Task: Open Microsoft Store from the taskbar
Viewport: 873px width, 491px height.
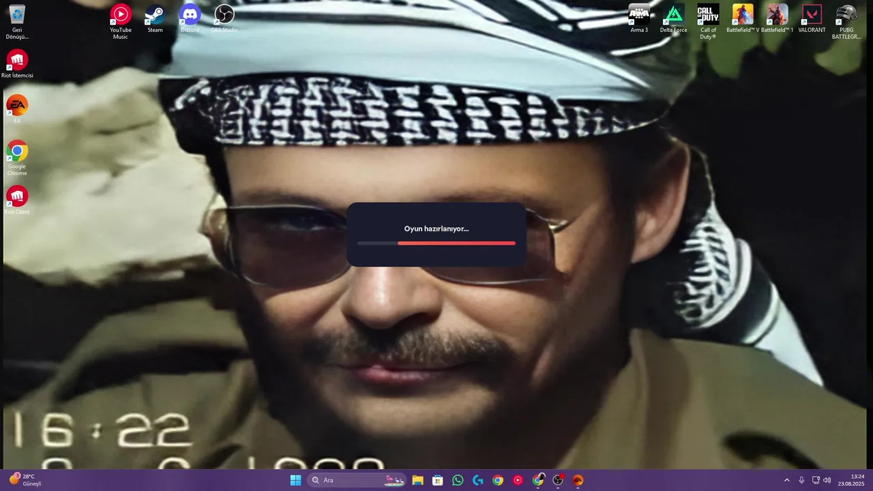Action: tap(438, 480)
